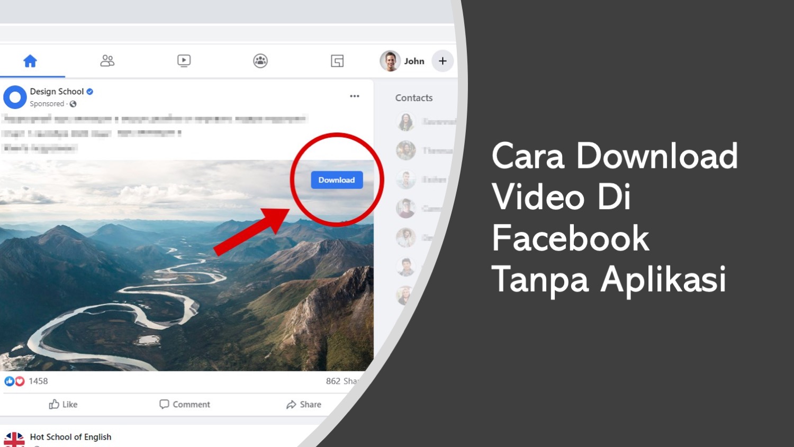Click the public globe icon
The image size is (794, 447).
[73, 104]
